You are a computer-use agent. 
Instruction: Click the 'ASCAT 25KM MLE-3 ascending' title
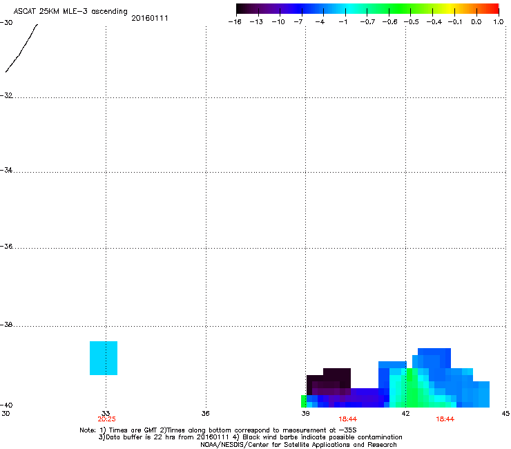point(70,11)
